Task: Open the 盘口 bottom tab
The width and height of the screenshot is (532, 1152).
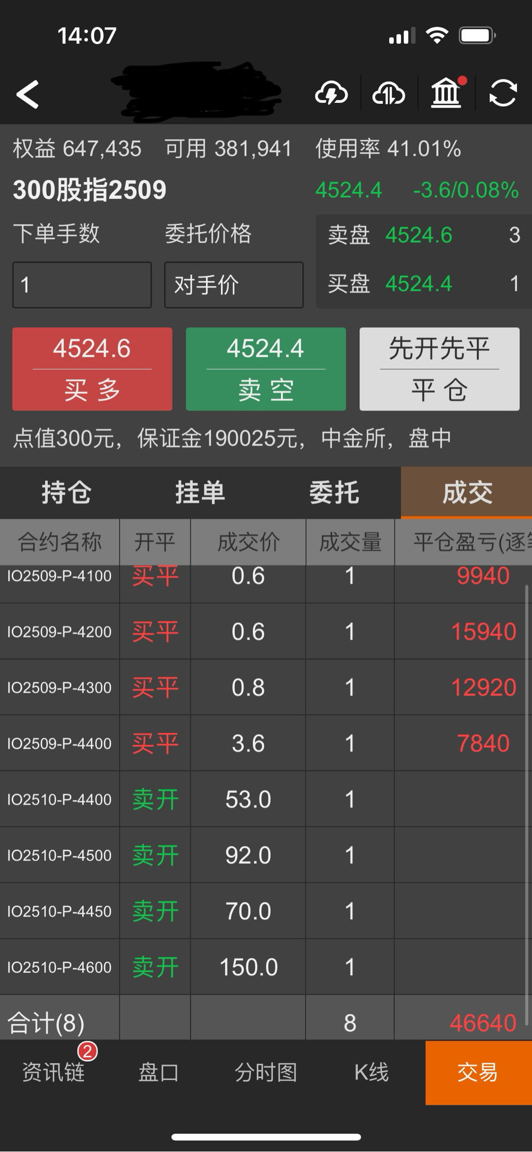Action: [159, 1072]
